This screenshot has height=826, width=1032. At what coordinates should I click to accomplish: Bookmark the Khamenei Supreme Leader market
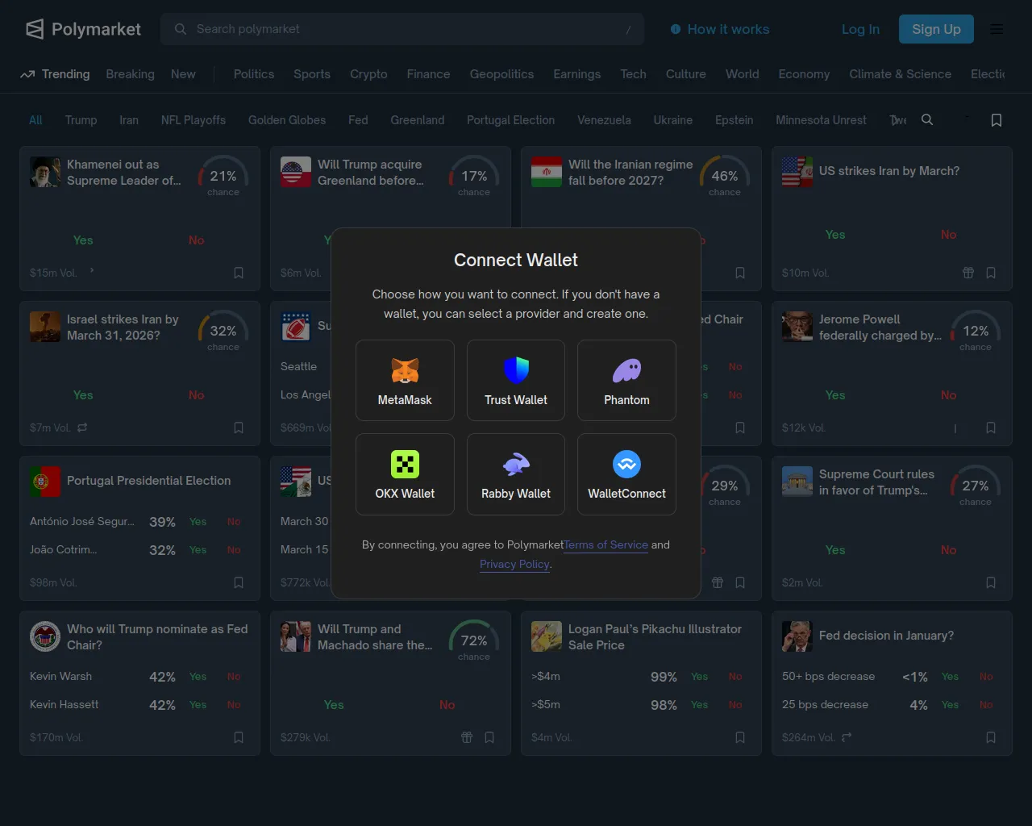coord(239,273)
